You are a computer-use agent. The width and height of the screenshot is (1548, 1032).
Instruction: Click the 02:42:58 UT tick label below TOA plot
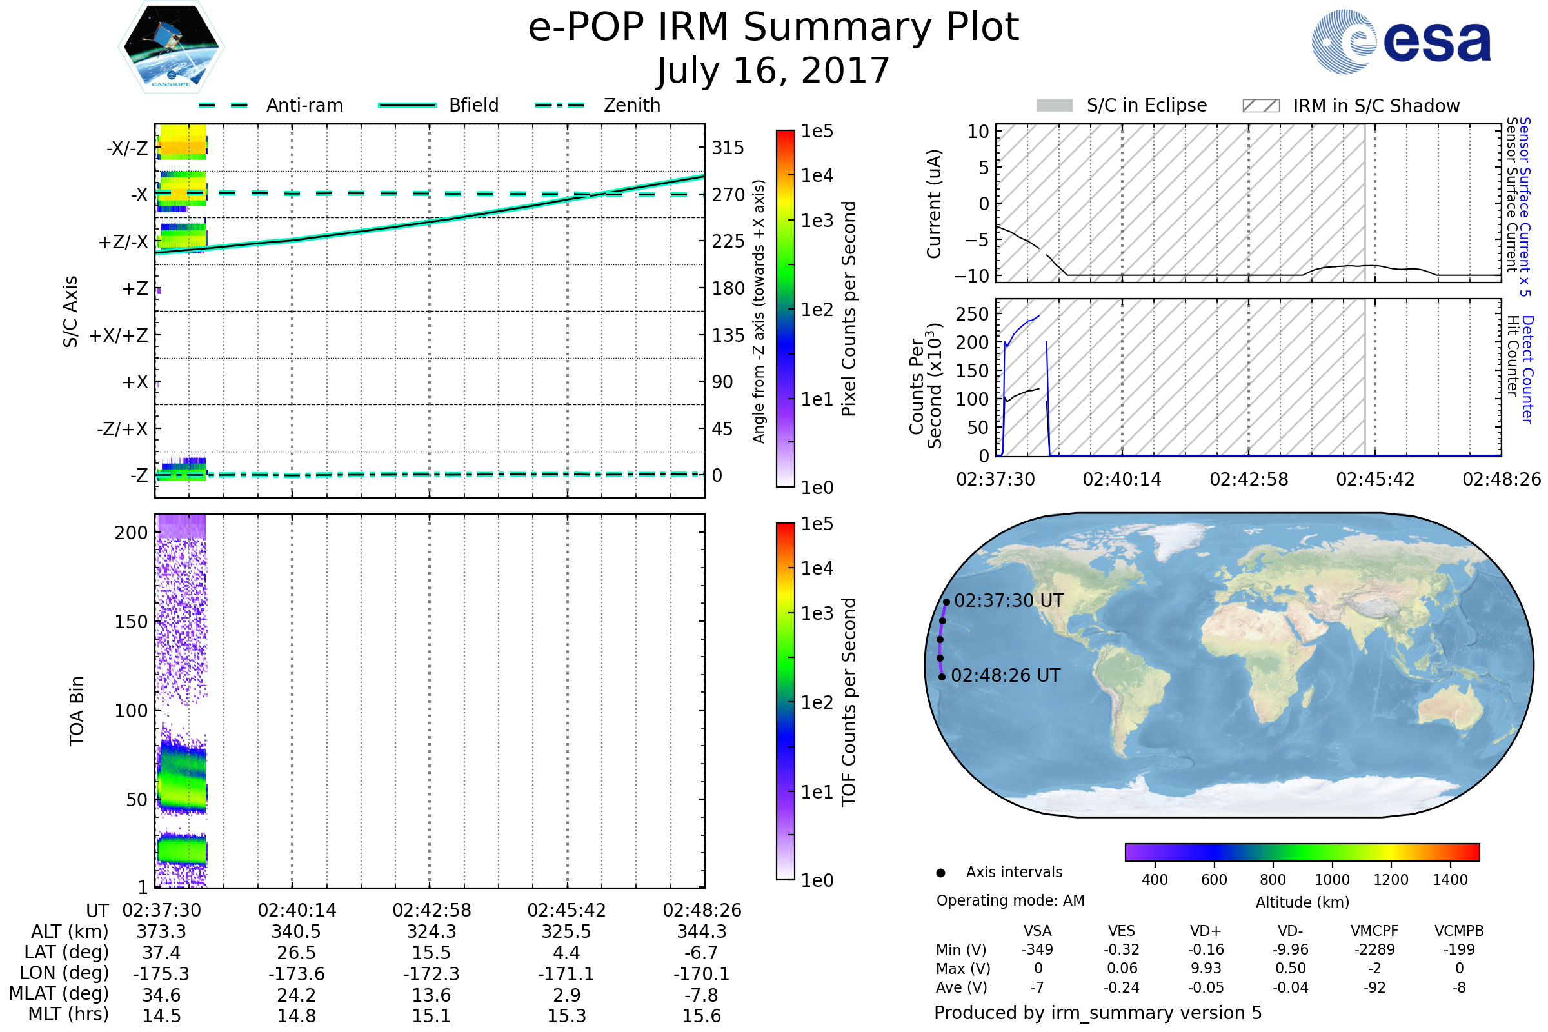432,910
